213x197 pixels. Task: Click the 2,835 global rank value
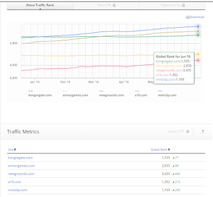tap(166, 166)
